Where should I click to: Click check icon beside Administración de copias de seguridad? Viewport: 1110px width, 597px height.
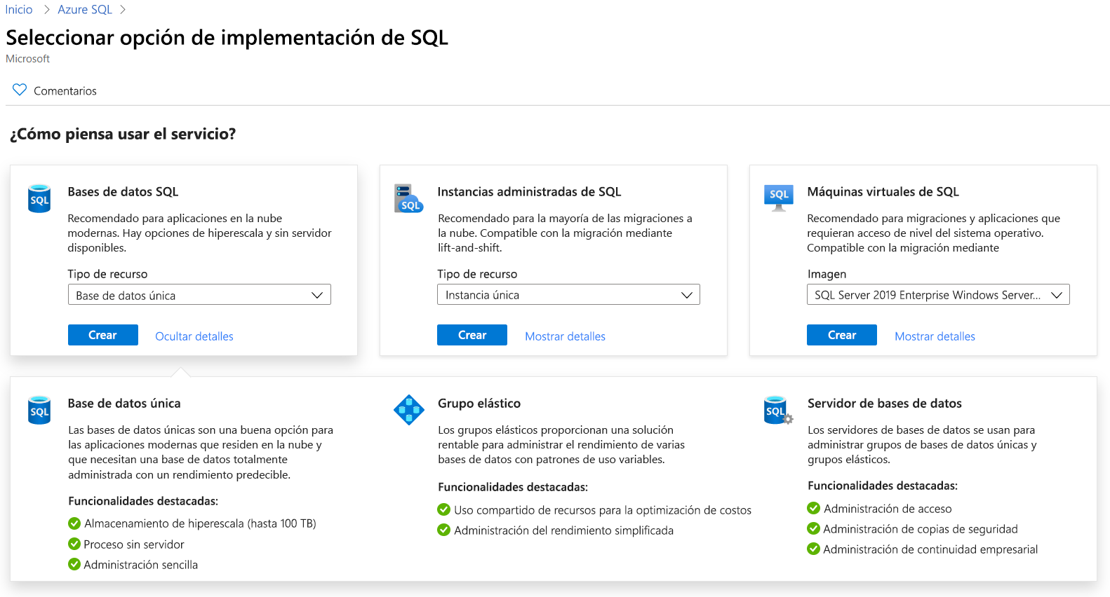[814, 528]
